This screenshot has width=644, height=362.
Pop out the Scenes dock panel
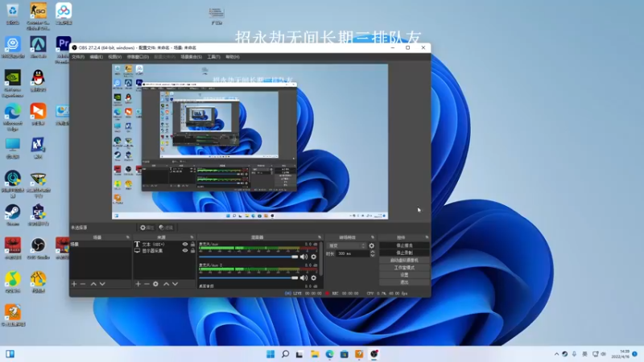pos(128,237)
